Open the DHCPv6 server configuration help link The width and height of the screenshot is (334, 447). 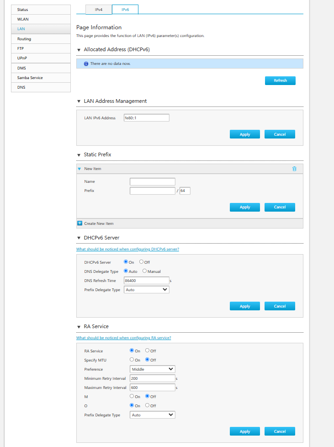coord(127,249)
